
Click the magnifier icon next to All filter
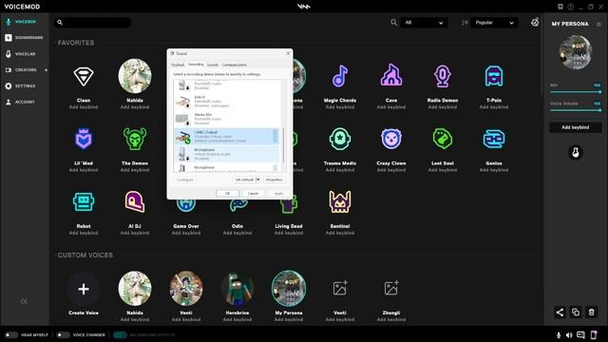tap(393, 23)
